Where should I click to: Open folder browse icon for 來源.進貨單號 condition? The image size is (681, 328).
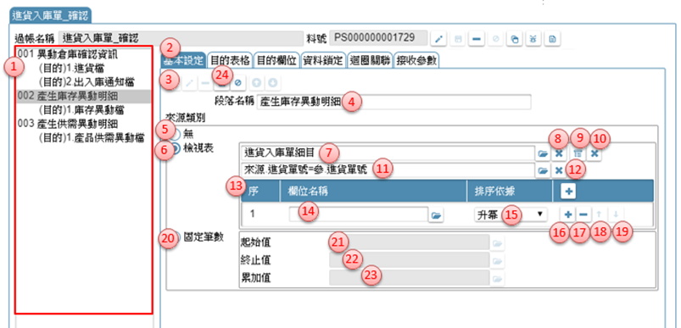542,171
